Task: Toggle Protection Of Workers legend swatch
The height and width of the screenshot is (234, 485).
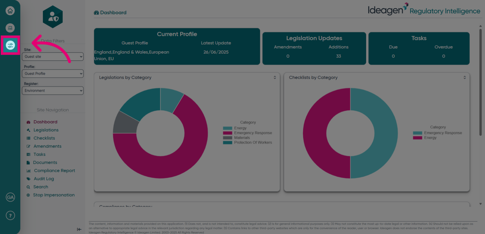Action: tap(227, 143)
